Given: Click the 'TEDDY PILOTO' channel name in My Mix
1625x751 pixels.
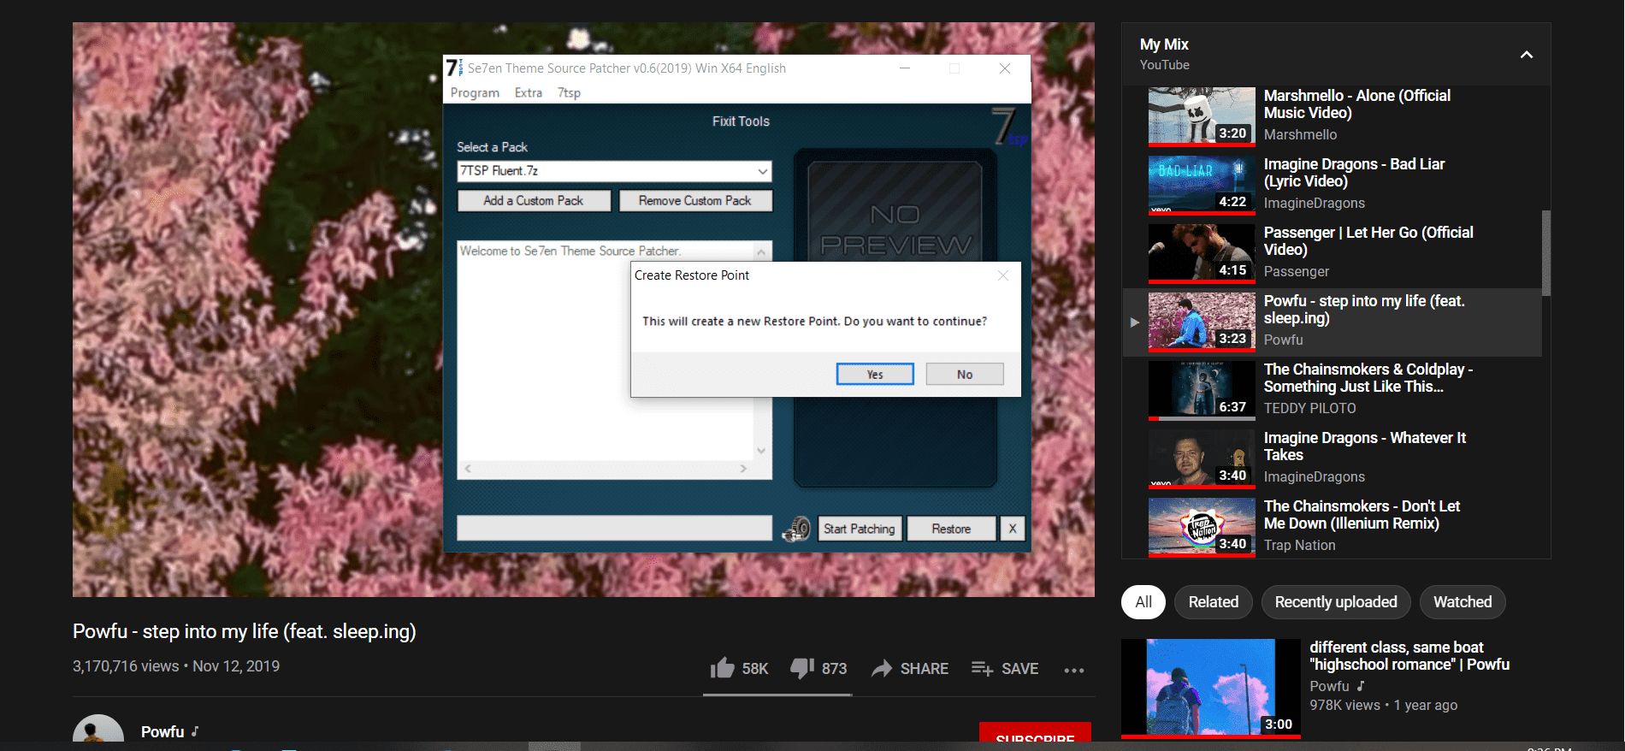Looking at the screenshot, I should [x=1309, y=409].
